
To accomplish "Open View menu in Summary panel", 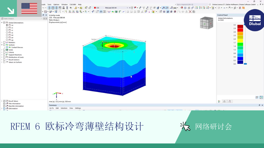I will click(71, 108).
